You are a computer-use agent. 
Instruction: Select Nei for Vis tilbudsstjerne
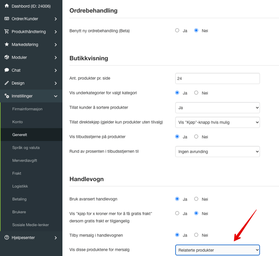[196, 137]
